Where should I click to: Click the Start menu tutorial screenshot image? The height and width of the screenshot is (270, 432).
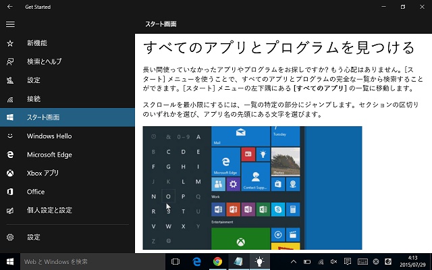click(252, 188)
